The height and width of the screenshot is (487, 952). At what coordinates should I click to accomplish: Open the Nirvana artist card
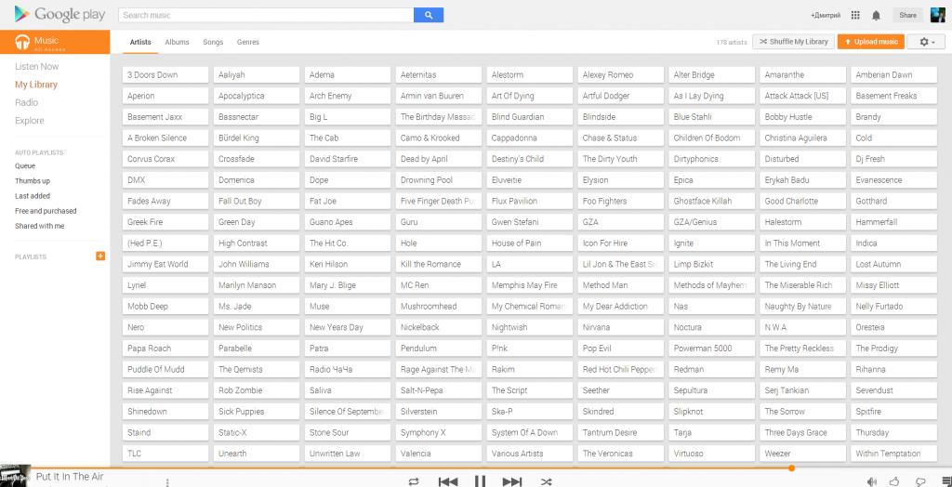pos(620,327)
